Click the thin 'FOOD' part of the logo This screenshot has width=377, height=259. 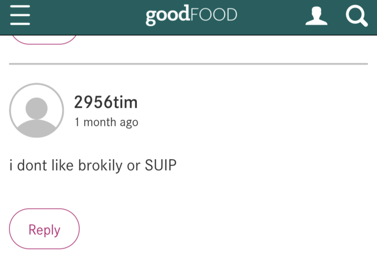(213, 15)
